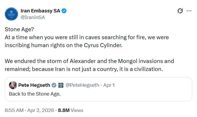The height and width of the screenshot is (117, 197).
Task: Go to the @IraninSA handle
Action: (33, 17)
